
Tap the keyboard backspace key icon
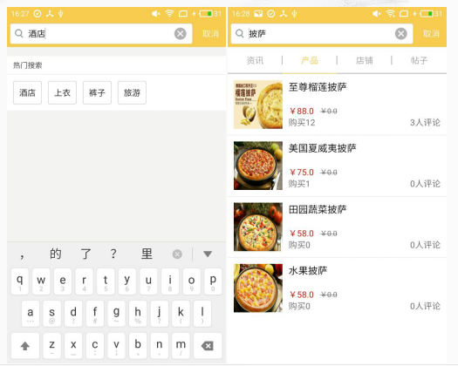[207, 346]
